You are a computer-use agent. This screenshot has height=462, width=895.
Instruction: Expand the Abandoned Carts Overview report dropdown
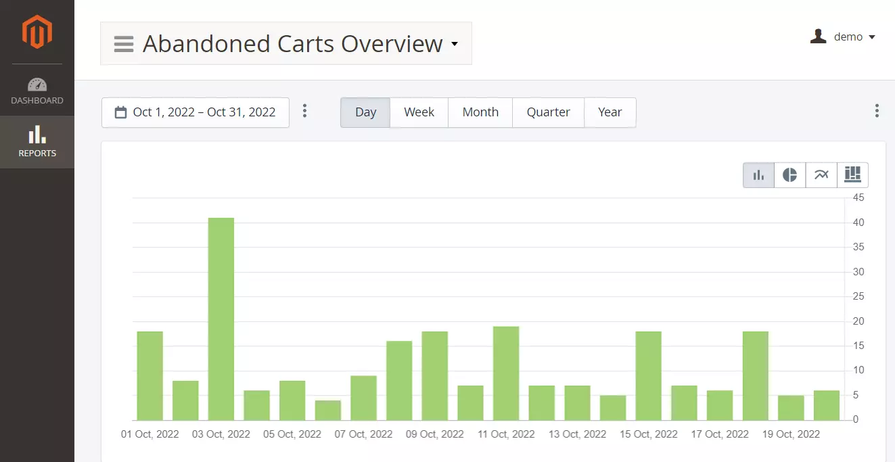coord(455,44)
